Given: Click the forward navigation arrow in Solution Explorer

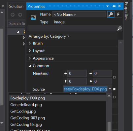Looking at the screenshot, I should click(x=20, y=15).
